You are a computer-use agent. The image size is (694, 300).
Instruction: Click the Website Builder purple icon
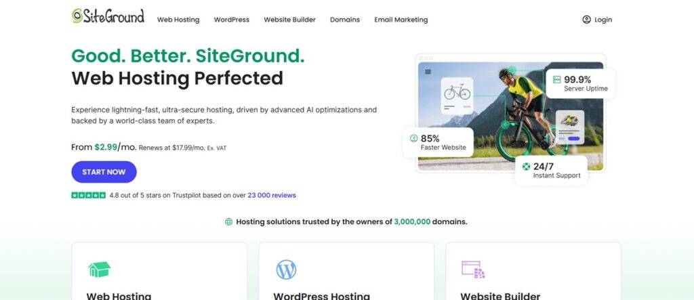click(x=473, y=270)
